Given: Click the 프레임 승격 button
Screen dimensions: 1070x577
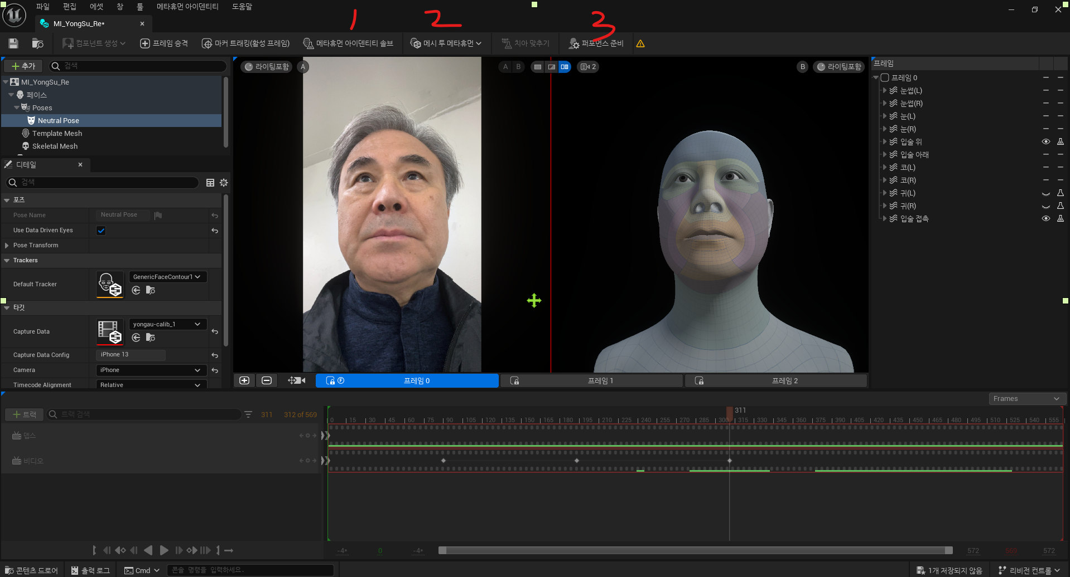Looking at the screenshot, I should 163,43.
